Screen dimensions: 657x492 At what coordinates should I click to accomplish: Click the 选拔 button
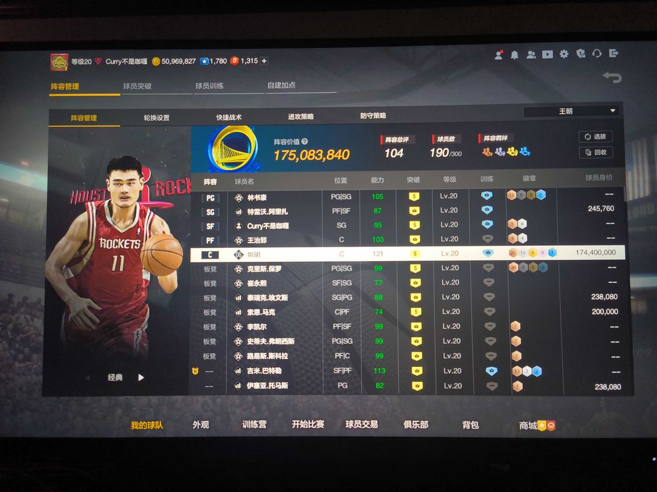[596, 137]
